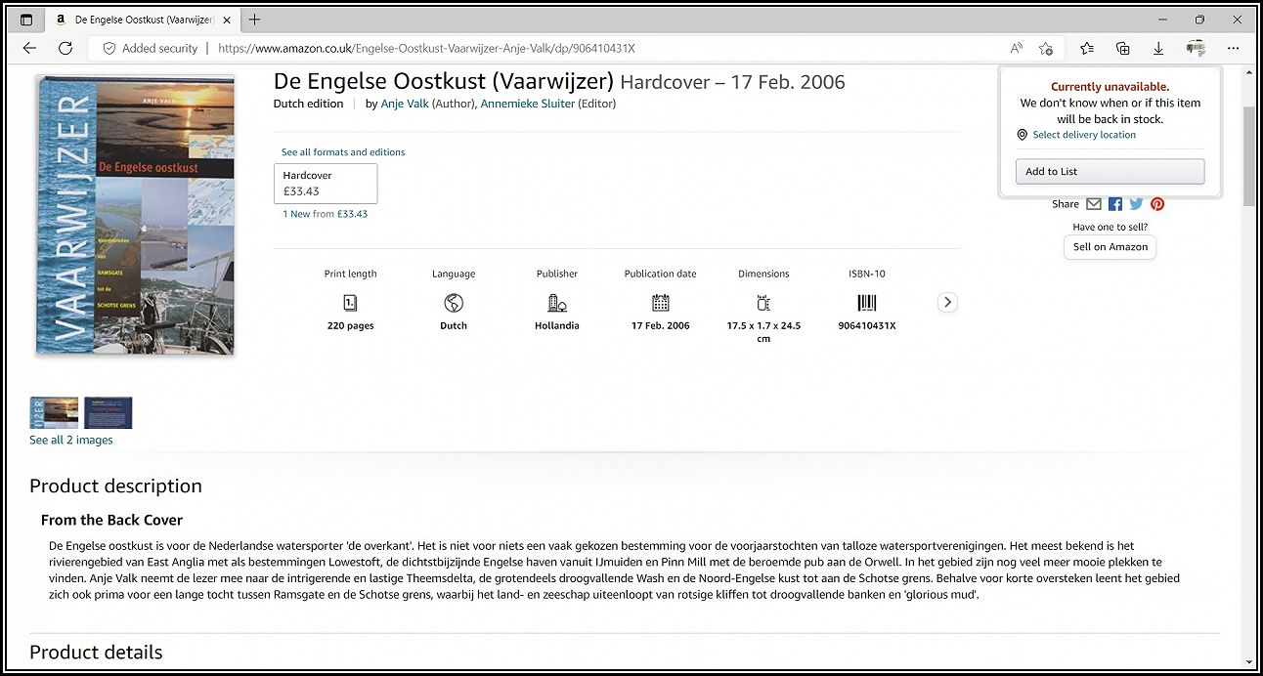Click the delivery location pin icon

[1023, 135]
